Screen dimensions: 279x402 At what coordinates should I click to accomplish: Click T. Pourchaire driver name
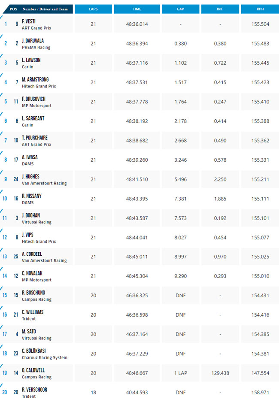click(x=35, y=138)
